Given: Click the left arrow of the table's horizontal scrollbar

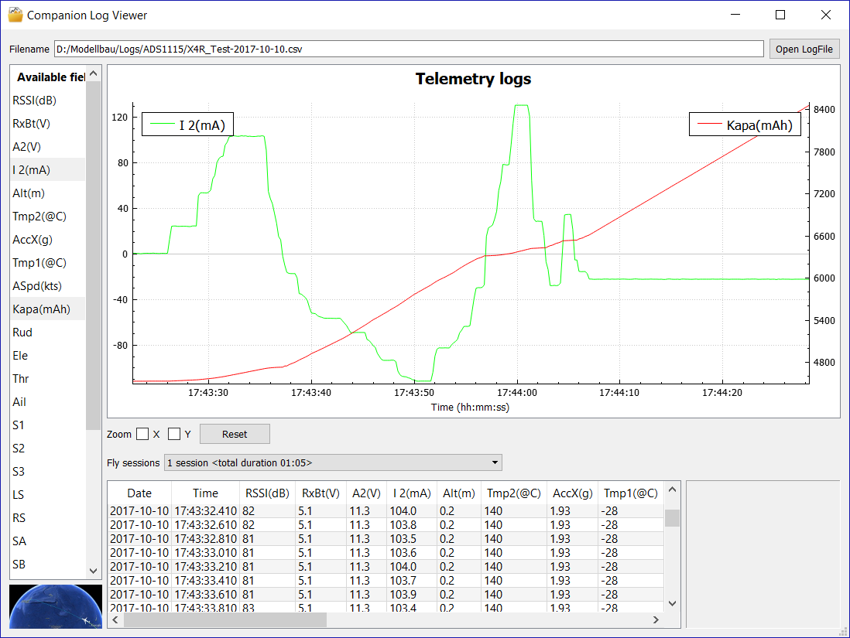Looking at the screenshot, I should [115, 619].
